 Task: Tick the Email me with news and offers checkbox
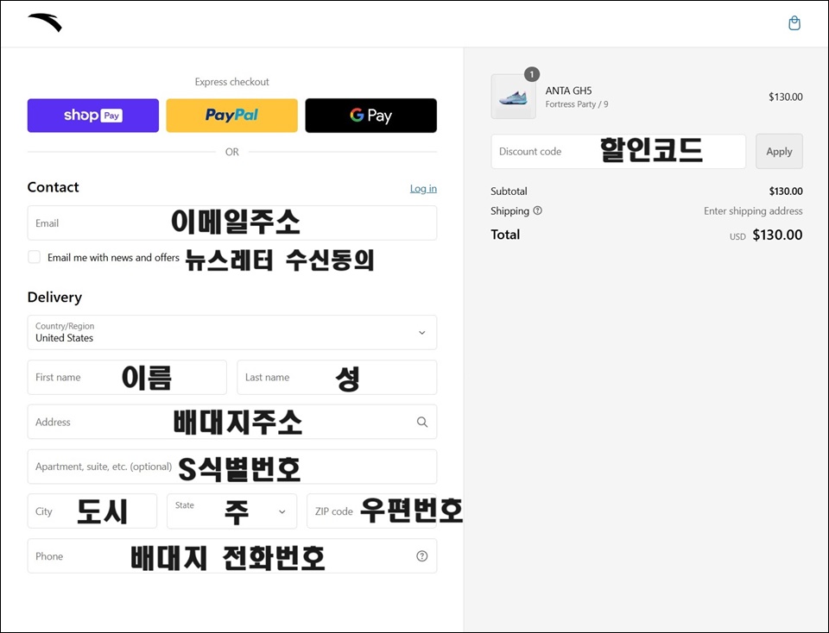(35, 257)
